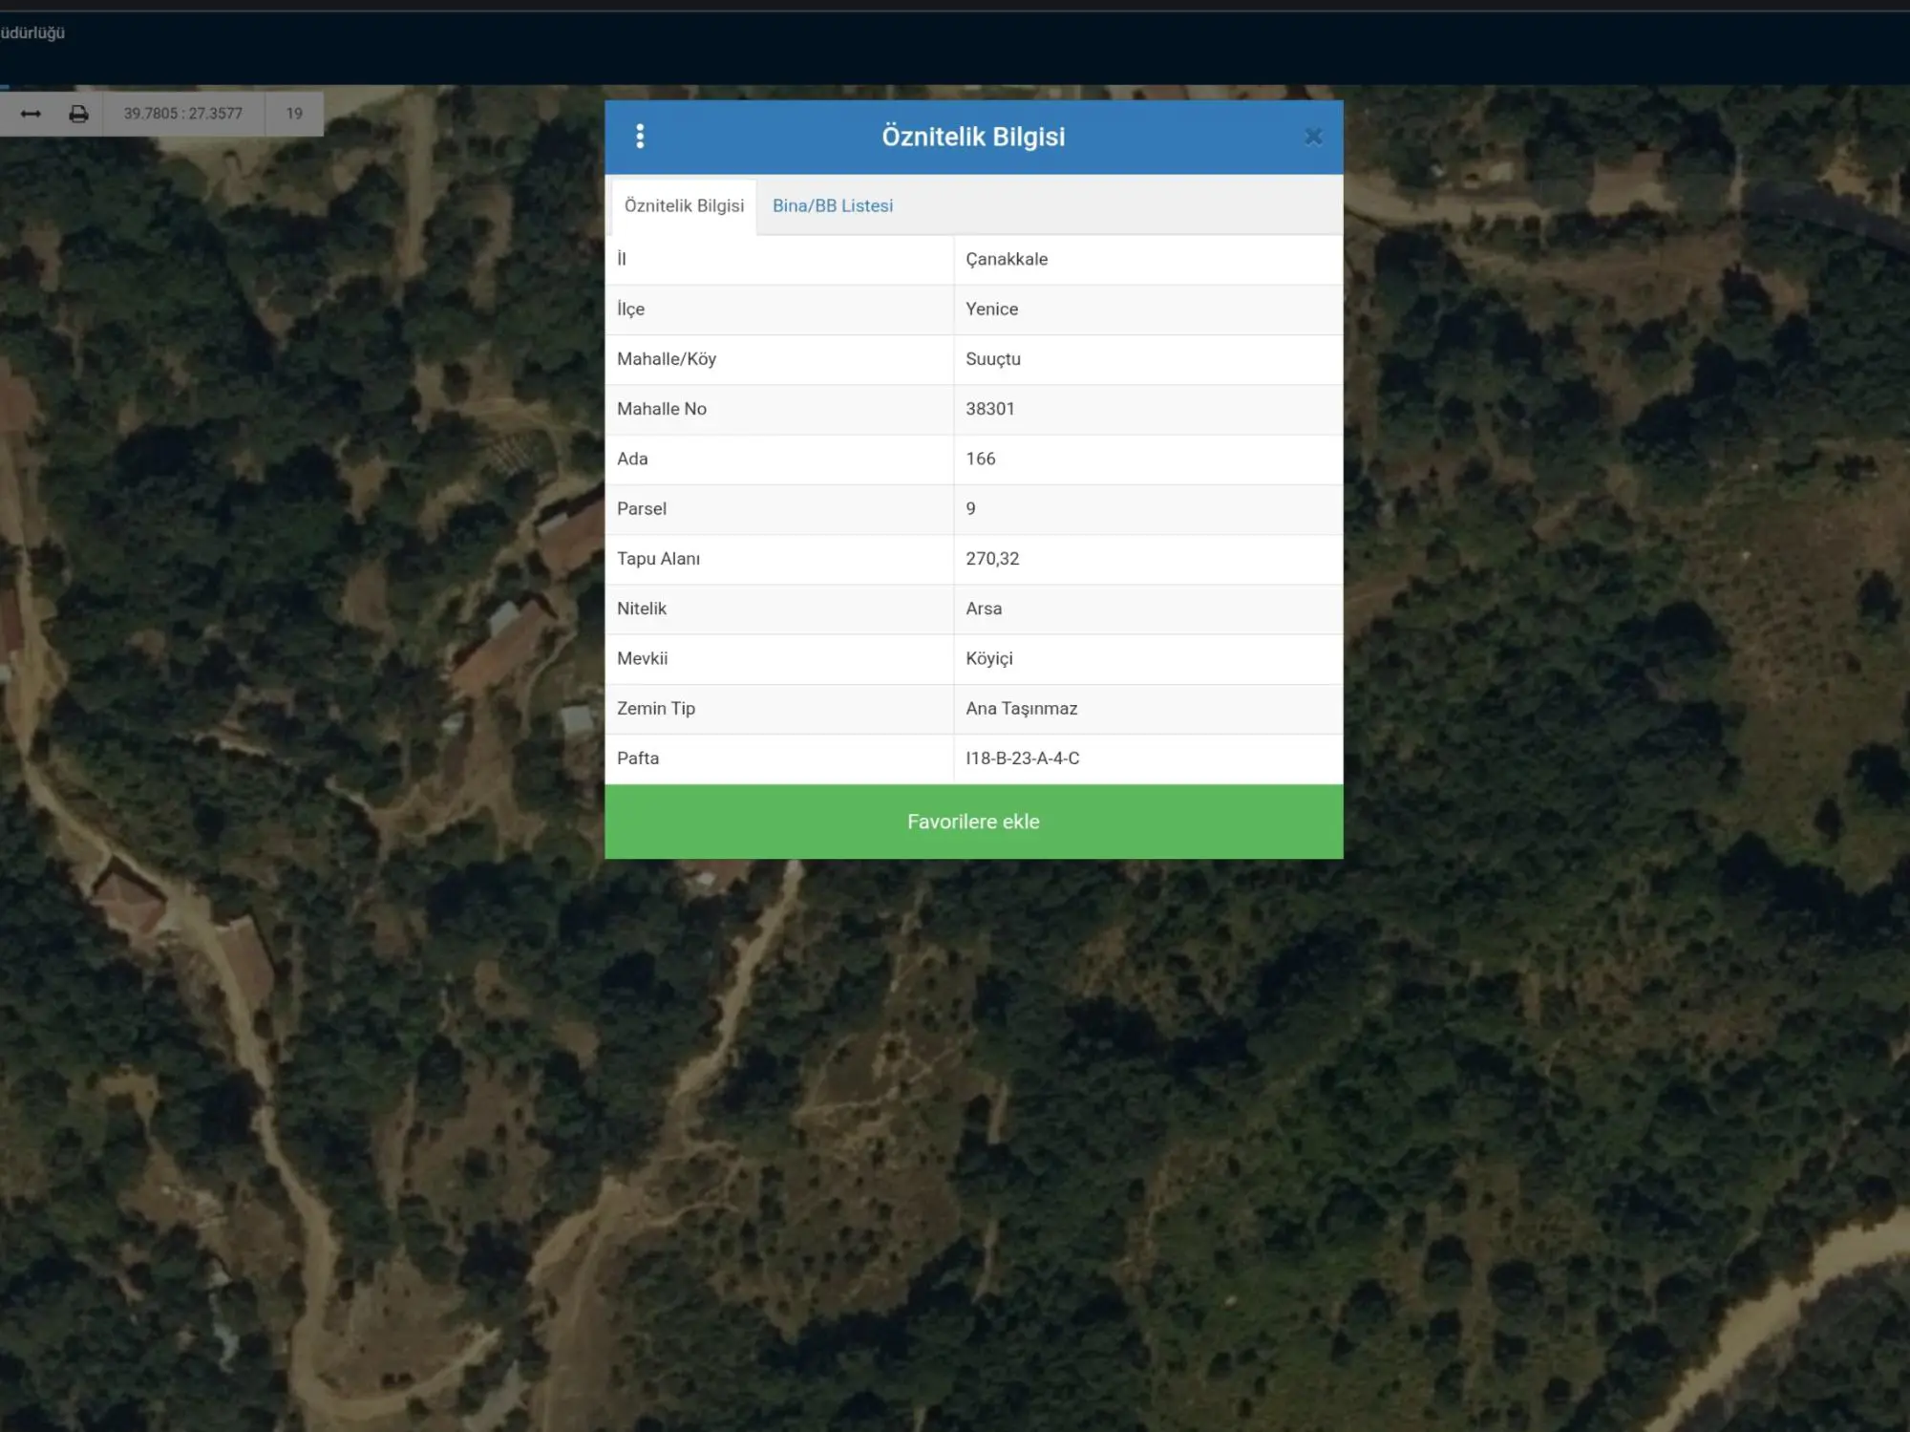
Task: Click the Pafta label
Action: [x=637, y=759]
